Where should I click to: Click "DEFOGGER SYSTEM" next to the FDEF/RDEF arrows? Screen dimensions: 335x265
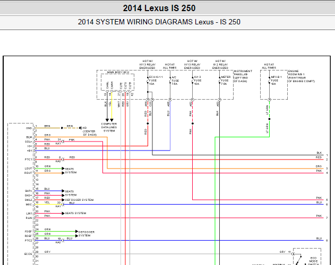tap(87, 234)
